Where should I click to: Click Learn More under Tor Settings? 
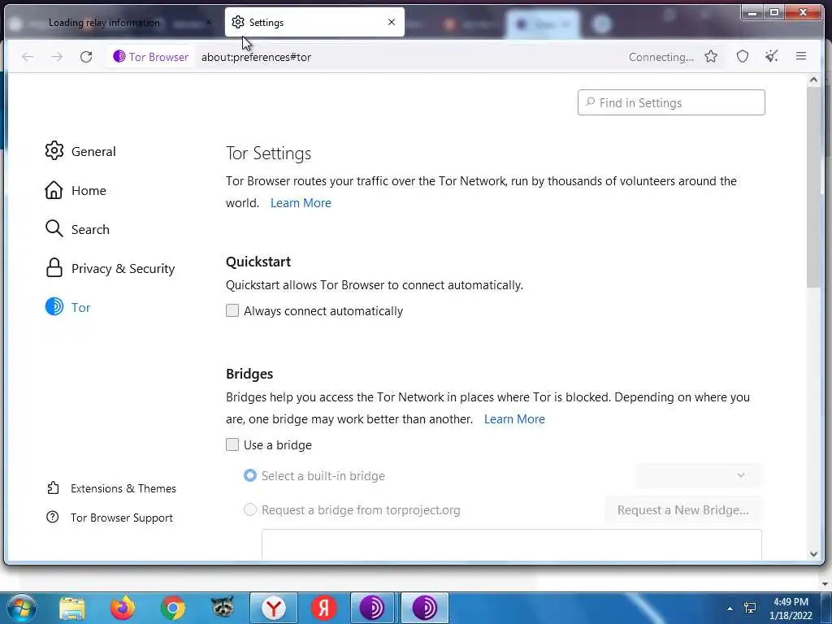301,202
